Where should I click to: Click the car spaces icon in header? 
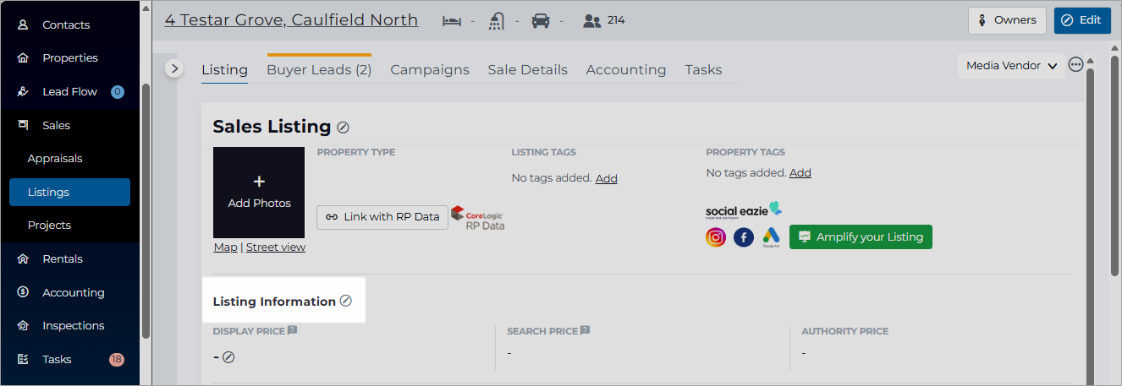click(541, 20)
